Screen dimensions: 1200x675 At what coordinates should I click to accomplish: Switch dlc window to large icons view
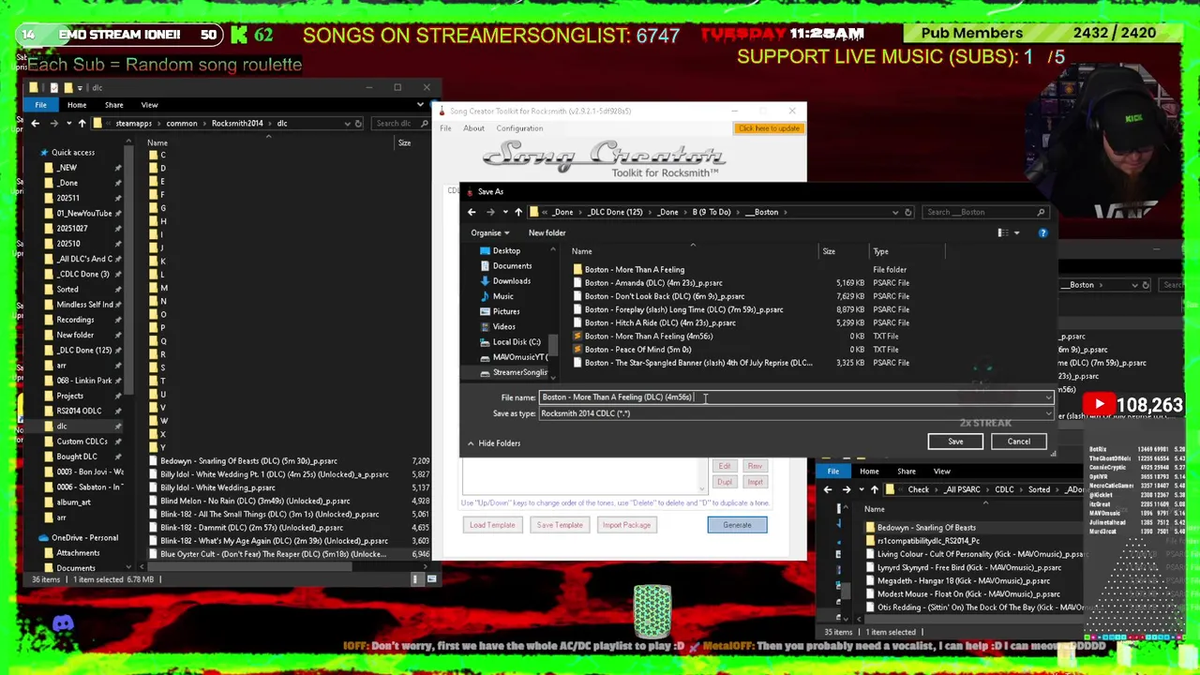coord(431,579)
